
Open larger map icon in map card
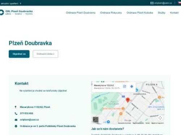125,86
